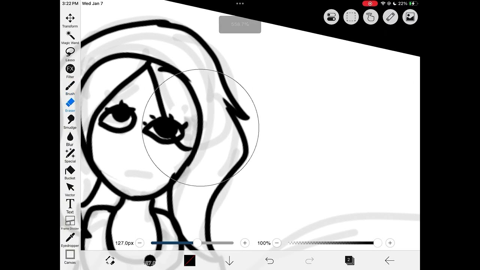Toggle the stabilizer hand icon

click(x=371, y=17)
